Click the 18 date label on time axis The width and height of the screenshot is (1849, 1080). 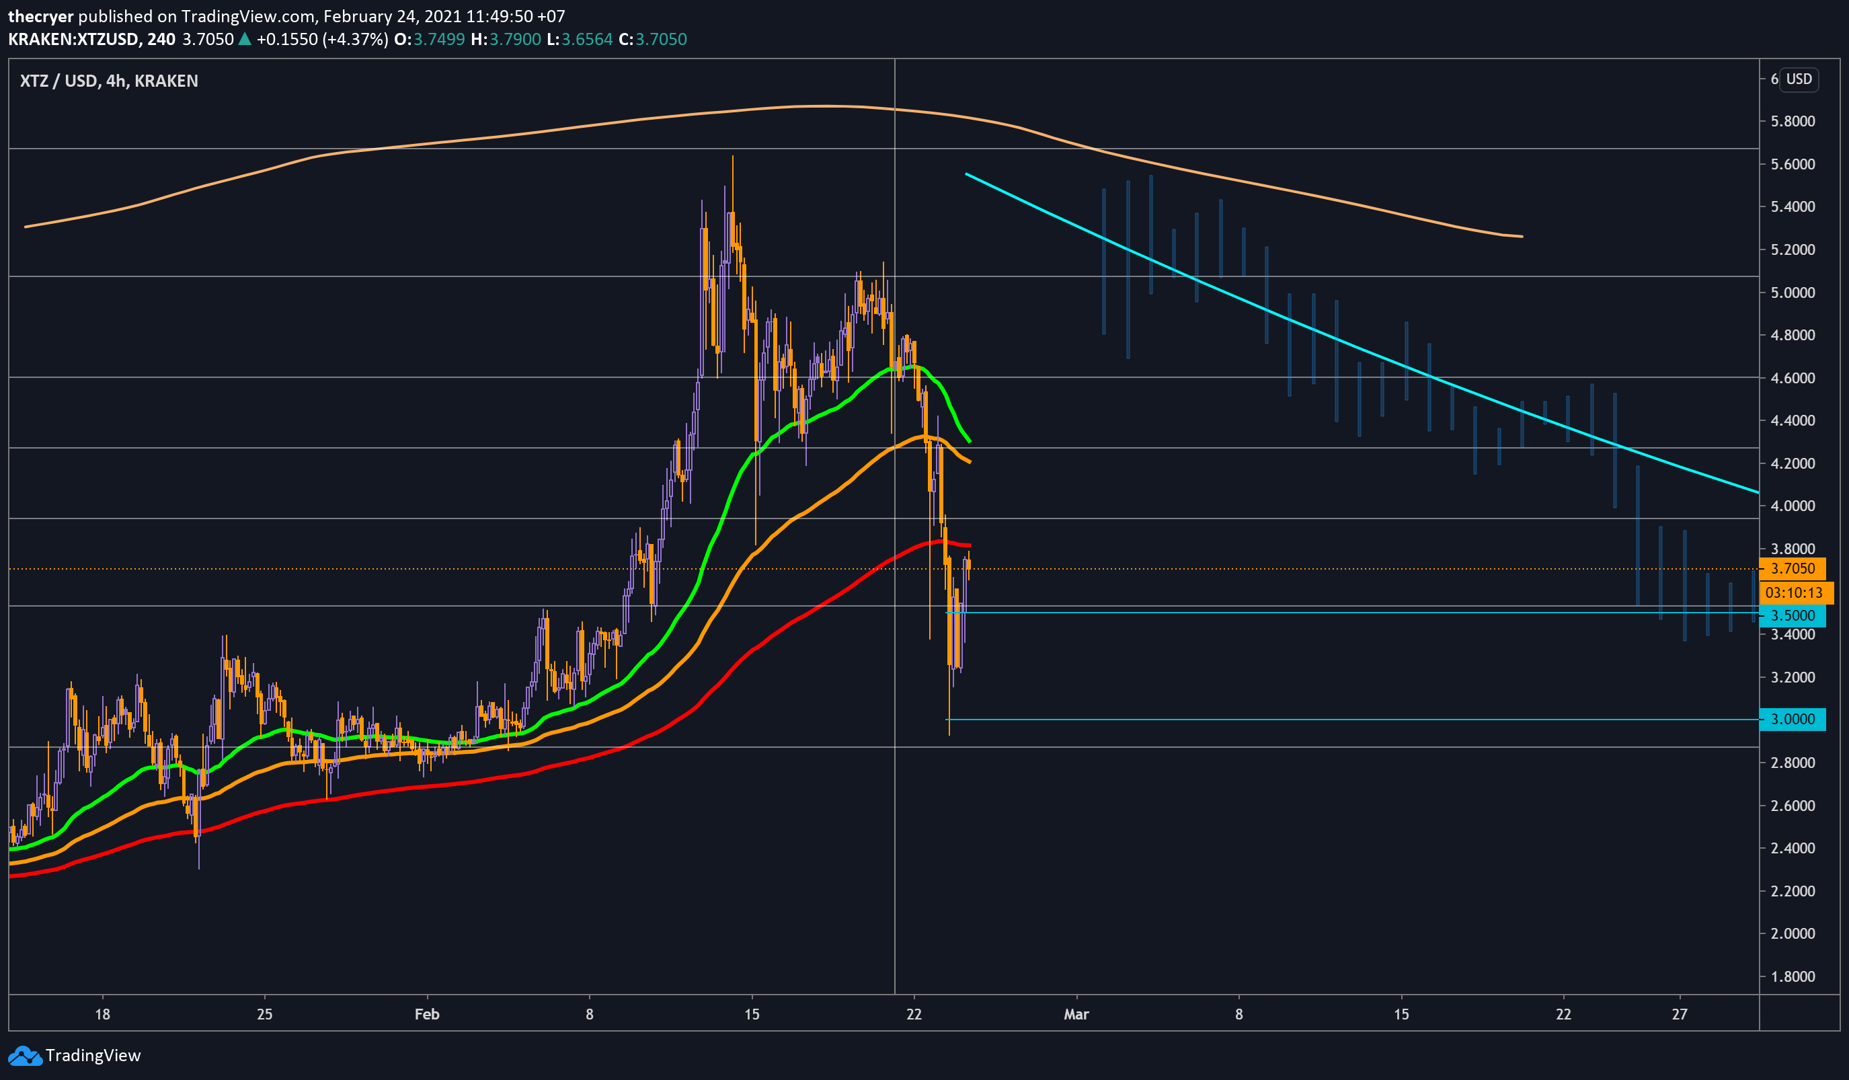[x=103, y=1015]
